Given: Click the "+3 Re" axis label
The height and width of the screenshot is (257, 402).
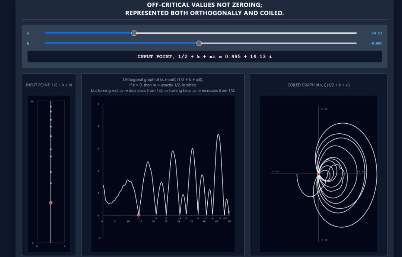Looking at the screenshot, I should 361,172.
